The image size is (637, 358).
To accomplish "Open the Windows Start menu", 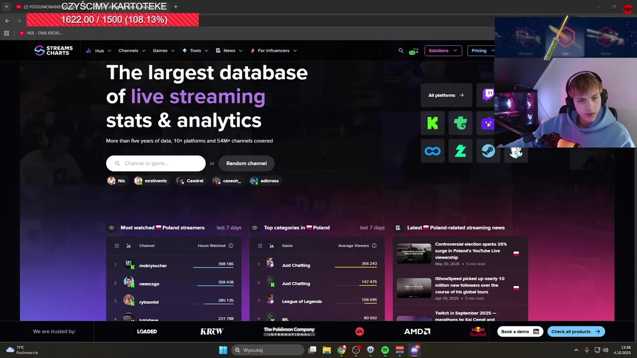I will [x=223, y=350].
